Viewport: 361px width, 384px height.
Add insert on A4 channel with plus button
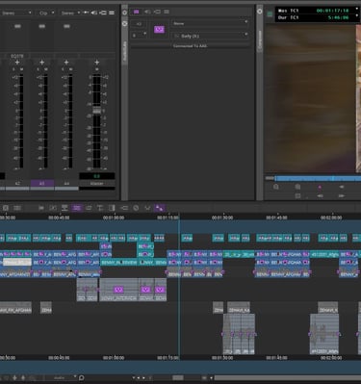66,63
